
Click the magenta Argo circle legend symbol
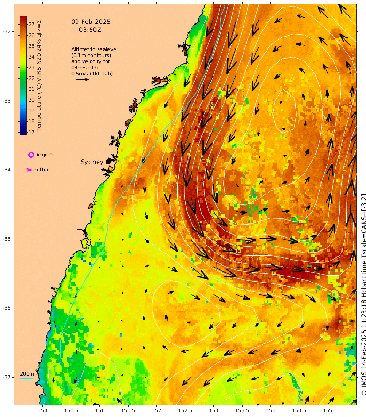click(x=31, y=155)
